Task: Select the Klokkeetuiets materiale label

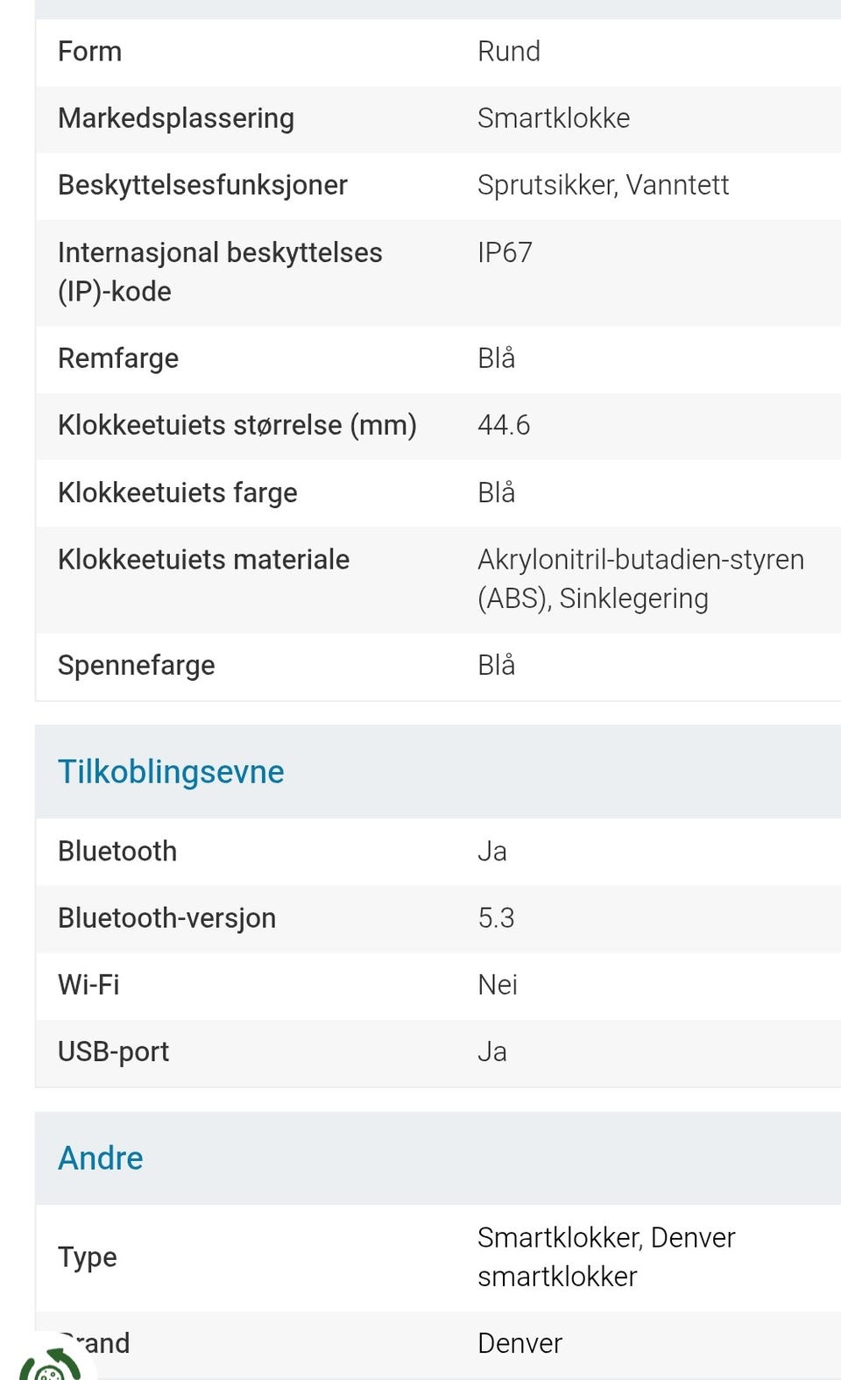Action: [x=203, y=560]
